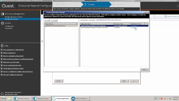The width and height of the screenshot is (179, 101).
Task: Click Configure link for the Azure Discovery application
Action: pos(134,26)
